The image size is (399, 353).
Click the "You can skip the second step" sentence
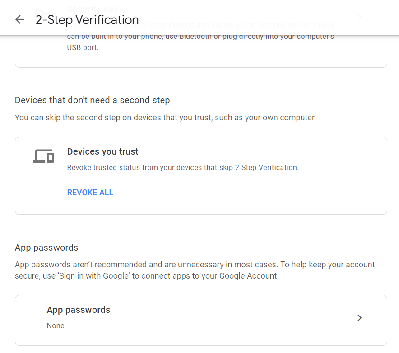(165, 118)
